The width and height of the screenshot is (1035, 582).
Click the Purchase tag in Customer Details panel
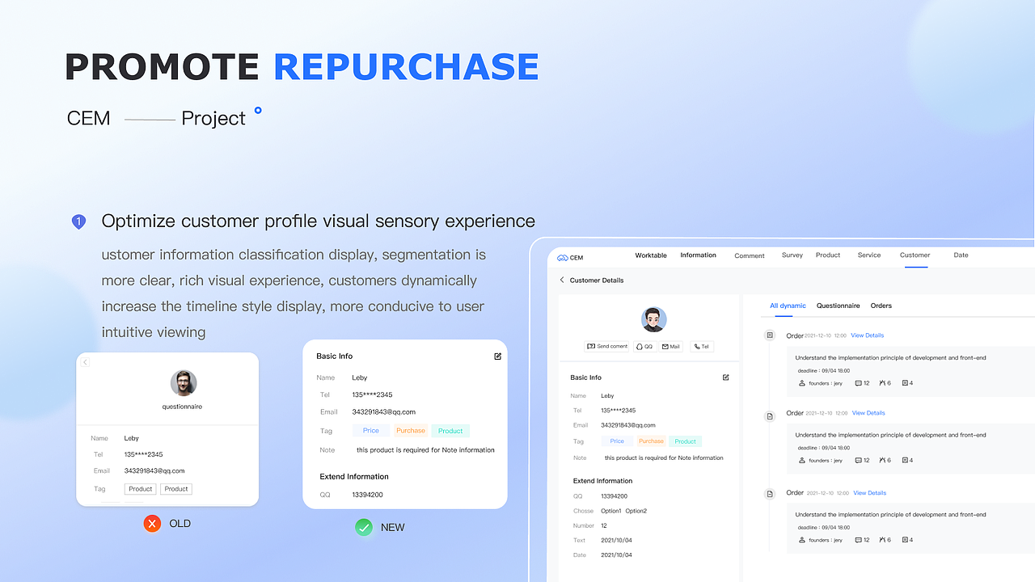click(x=651, y=441)
